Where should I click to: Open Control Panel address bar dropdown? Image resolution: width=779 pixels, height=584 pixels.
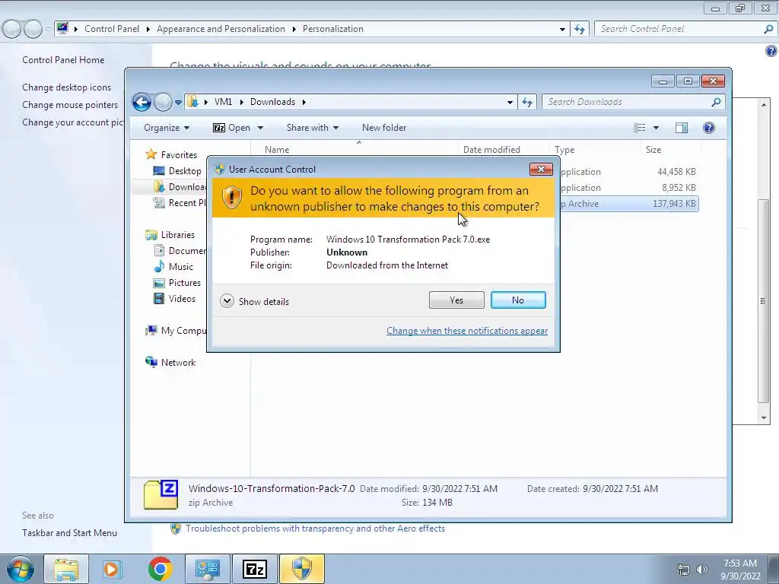click(x=562, y=30)
